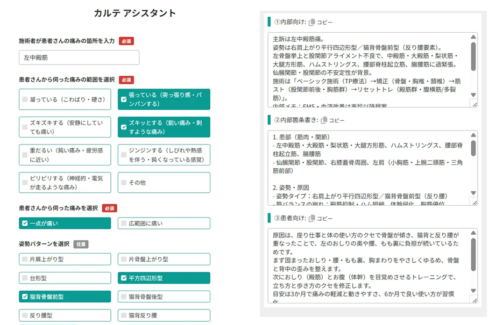Click scroll-down arrow in 内部箇条書き textarea
The height and width of the screenshot is (325, 503).
pos(473,193)
